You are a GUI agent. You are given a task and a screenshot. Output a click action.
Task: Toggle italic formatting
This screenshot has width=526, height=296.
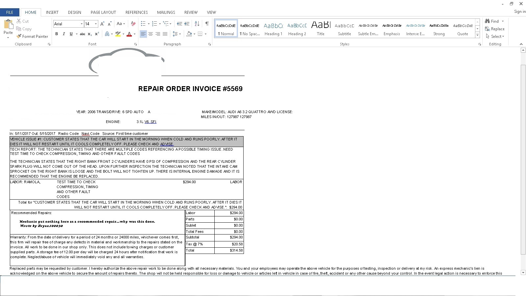pos(64,34)
